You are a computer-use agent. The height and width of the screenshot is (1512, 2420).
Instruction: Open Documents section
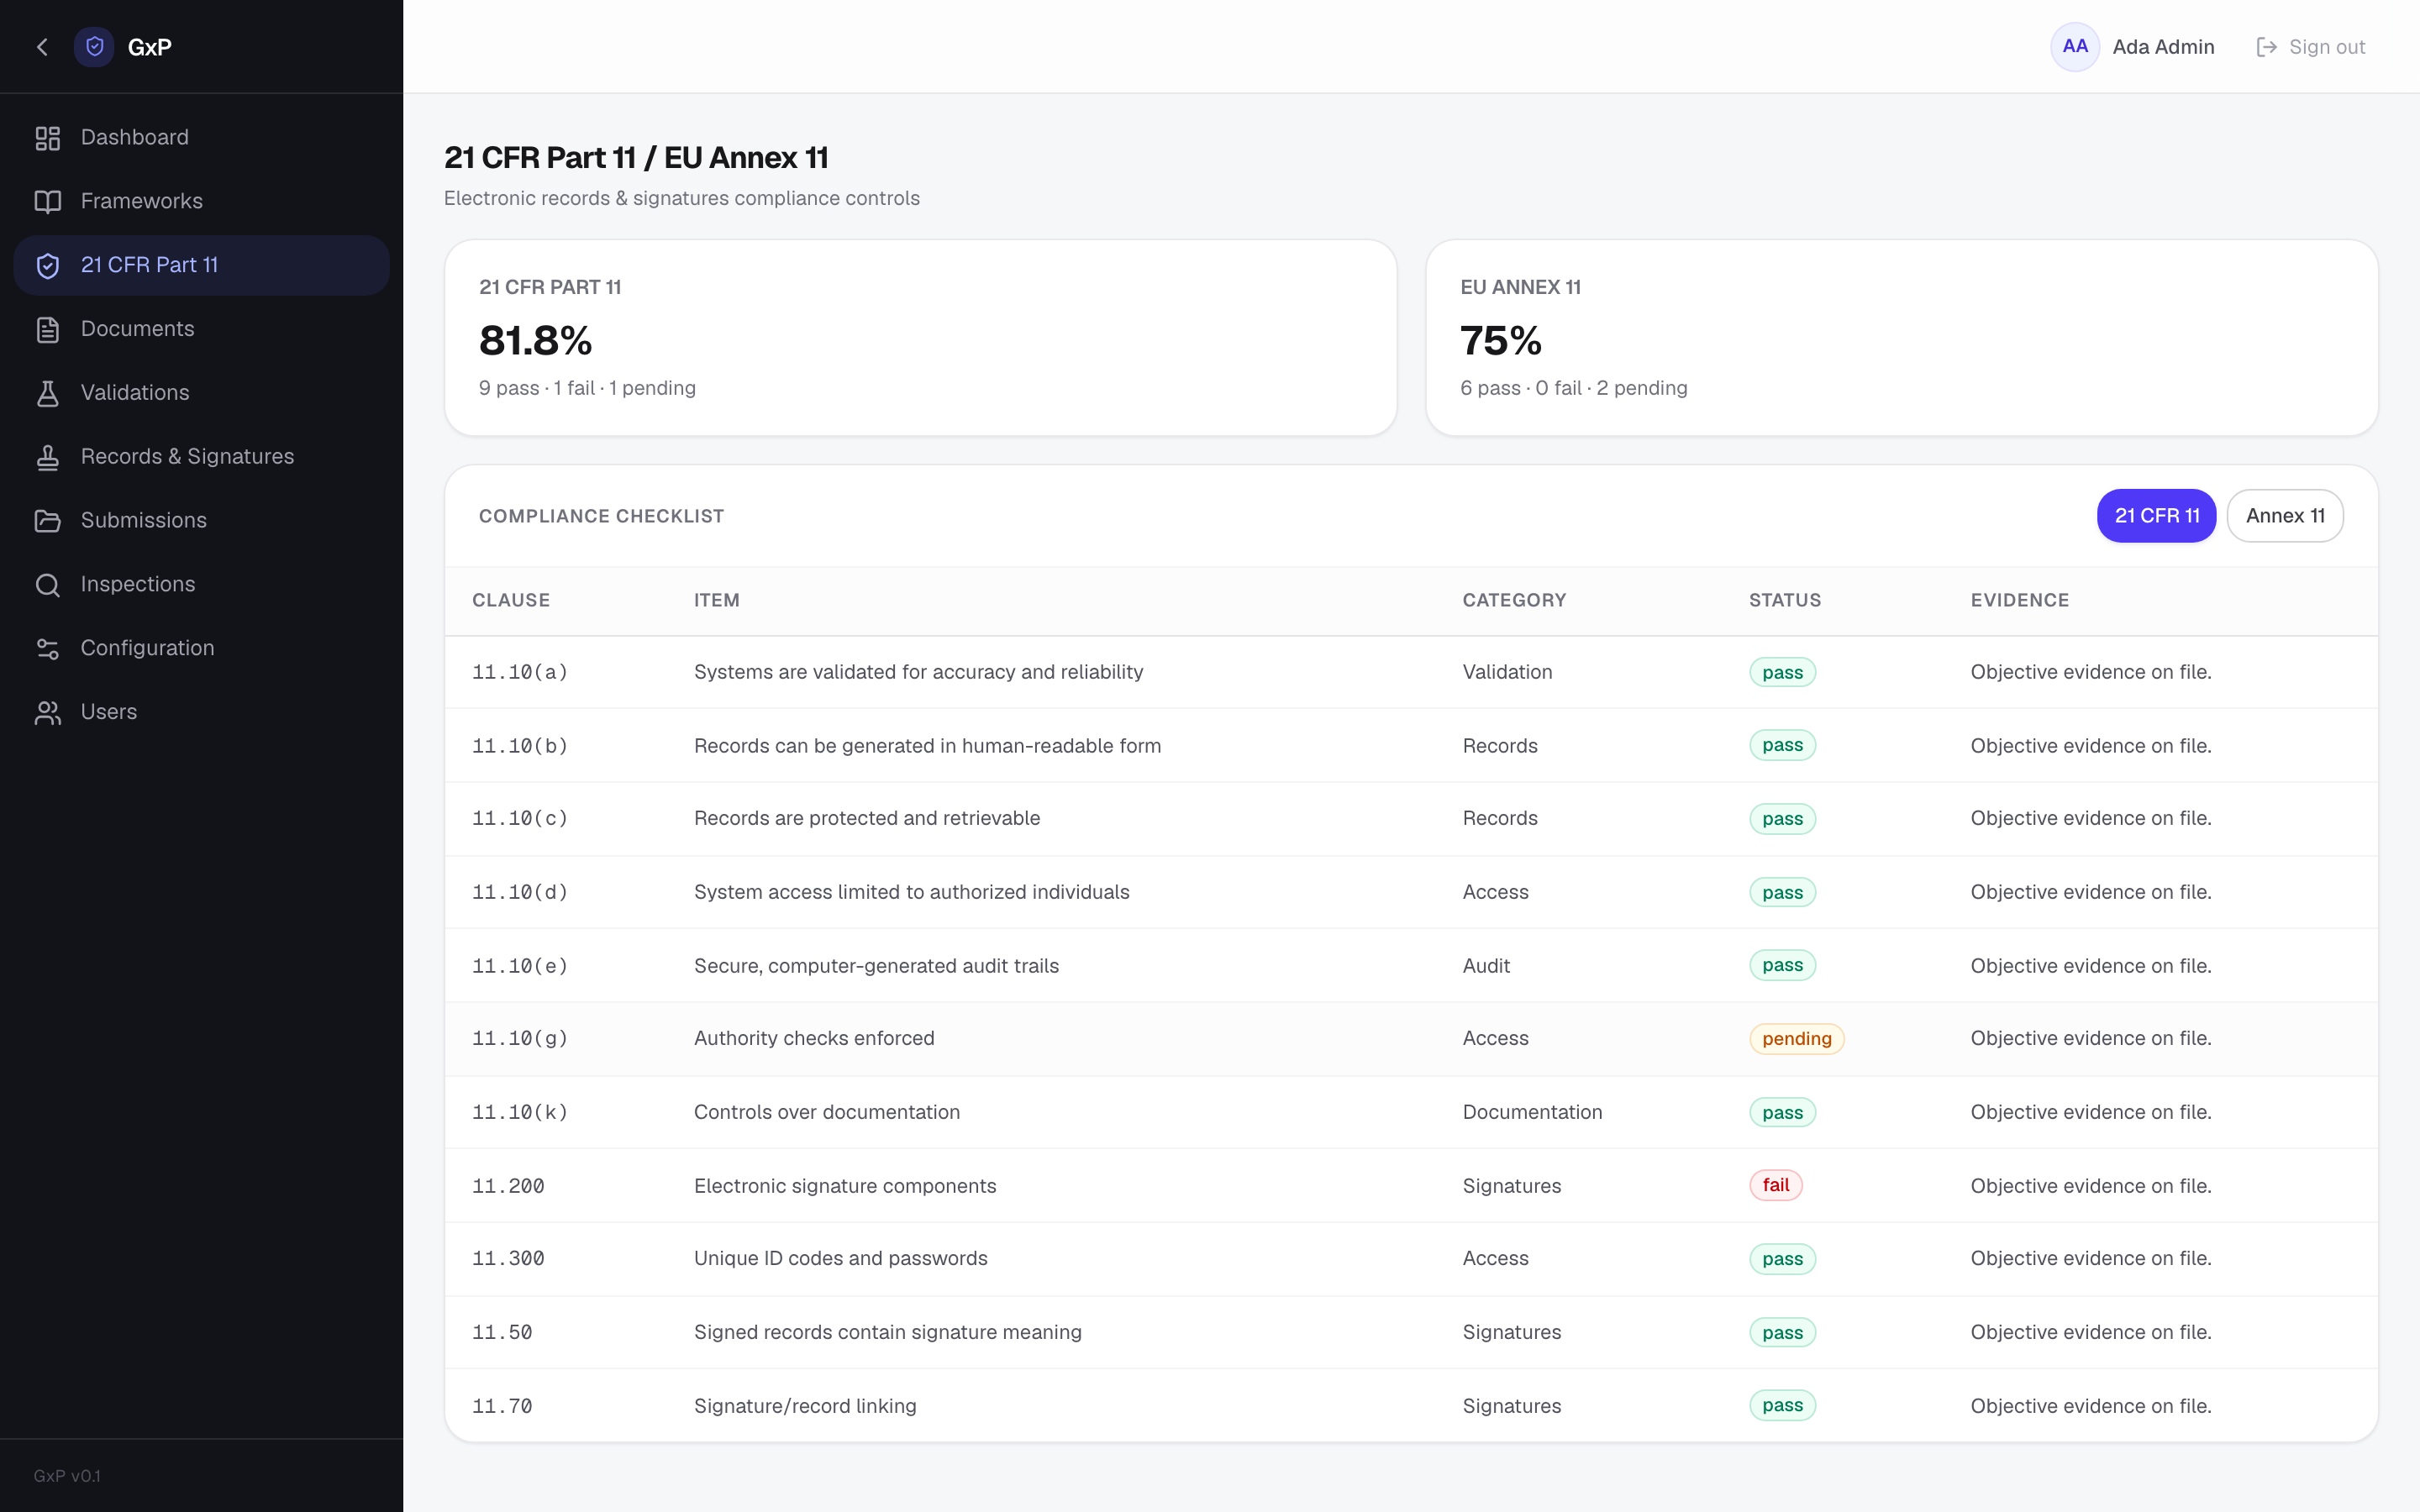pos(201,329)
